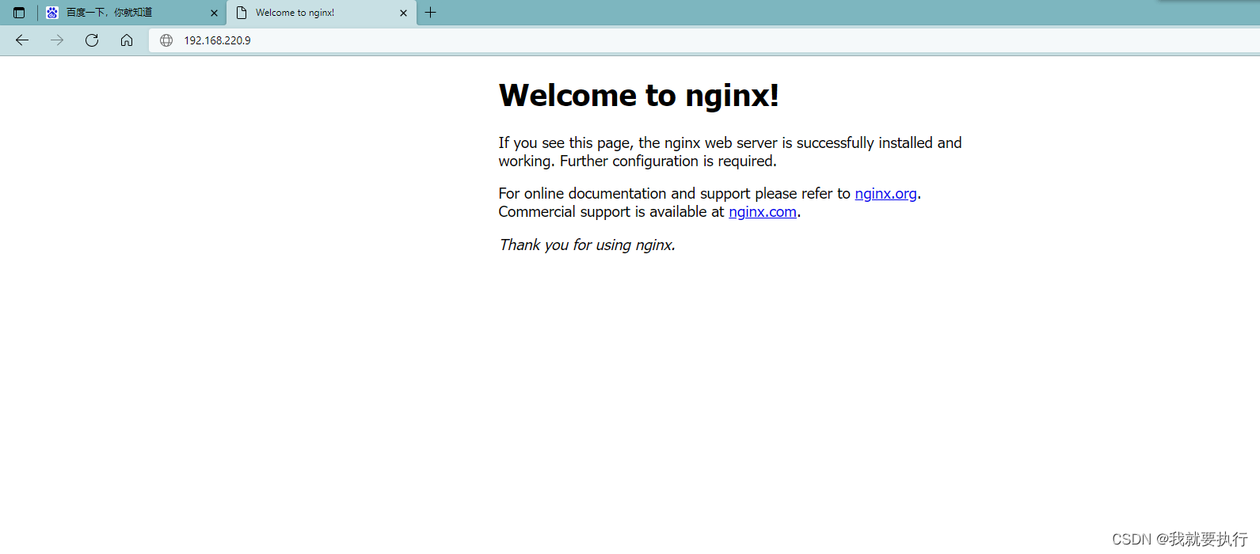Image resolution: width=1260 pixels, height=554 pixels.
Task: Click the text 'Thank you for using nginx.'
Action: pyautogui.click(x=587, y=245)
